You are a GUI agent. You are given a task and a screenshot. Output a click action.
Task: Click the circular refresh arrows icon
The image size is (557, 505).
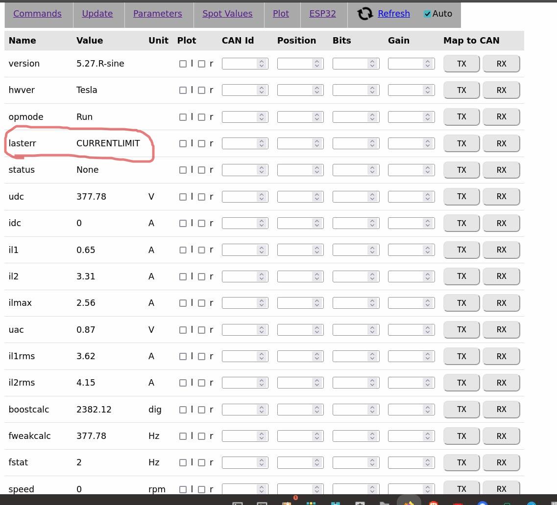tap(365, 14)
